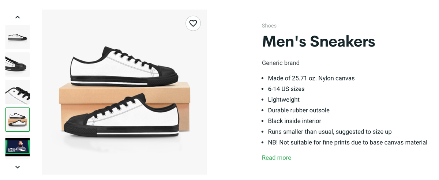Click the heart favorite icon
439x180 pixels.
pyautogui.click(x=193, y=23)
